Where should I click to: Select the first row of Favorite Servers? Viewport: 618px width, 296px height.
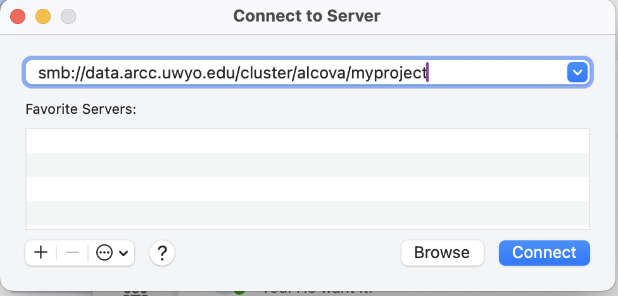pyautogui.click(x=308, y=141)
